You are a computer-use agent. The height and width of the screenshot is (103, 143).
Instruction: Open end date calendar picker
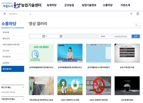tap(61, 36)
